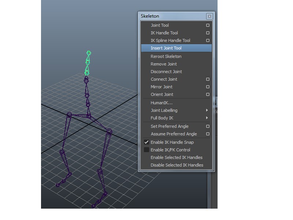Click the Skeleton menu title bar
Image resolution: width=293 pixels, height=220 pixels.
[177, 16]
